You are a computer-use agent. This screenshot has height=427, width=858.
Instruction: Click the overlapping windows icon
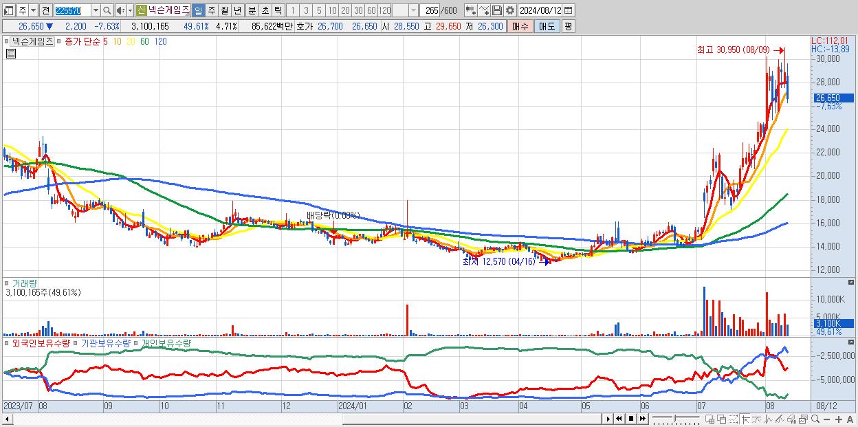tap(723, 419)
